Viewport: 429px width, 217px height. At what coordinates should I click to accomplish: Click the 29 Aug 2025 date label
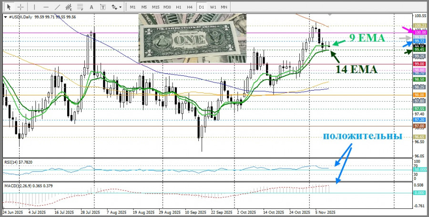pos(170,212)
